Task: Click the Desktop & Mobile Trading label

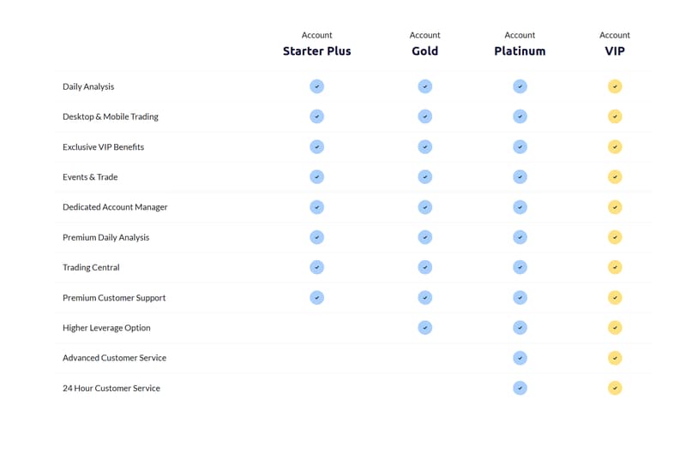Action: pyautogui.click(x=111, y=116)
